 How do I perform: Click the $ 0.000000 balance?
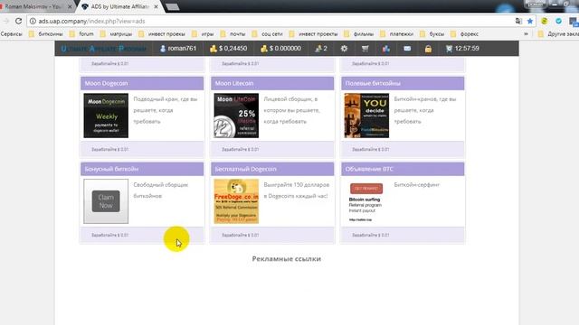(x=280, y=48)
